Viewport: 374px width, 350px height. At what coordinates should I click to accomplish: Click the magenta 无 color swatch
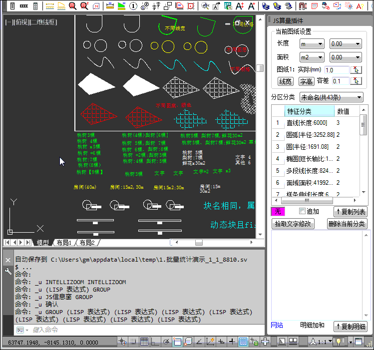coord(277,212)
